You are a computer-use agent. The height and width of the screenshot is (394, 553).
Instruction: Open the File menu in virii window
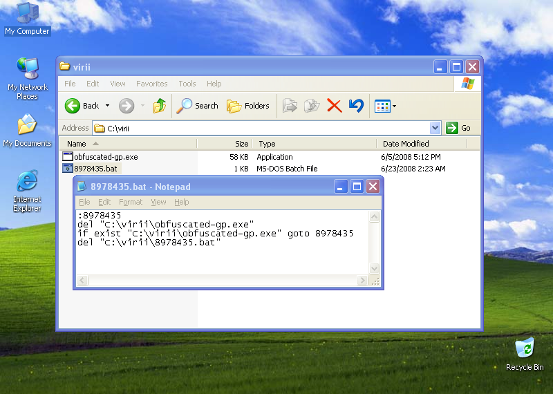click(70, 84)
